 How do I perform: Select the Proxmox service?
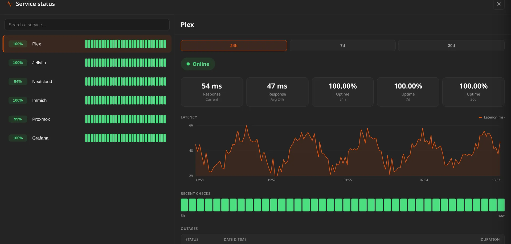[87, 119]
